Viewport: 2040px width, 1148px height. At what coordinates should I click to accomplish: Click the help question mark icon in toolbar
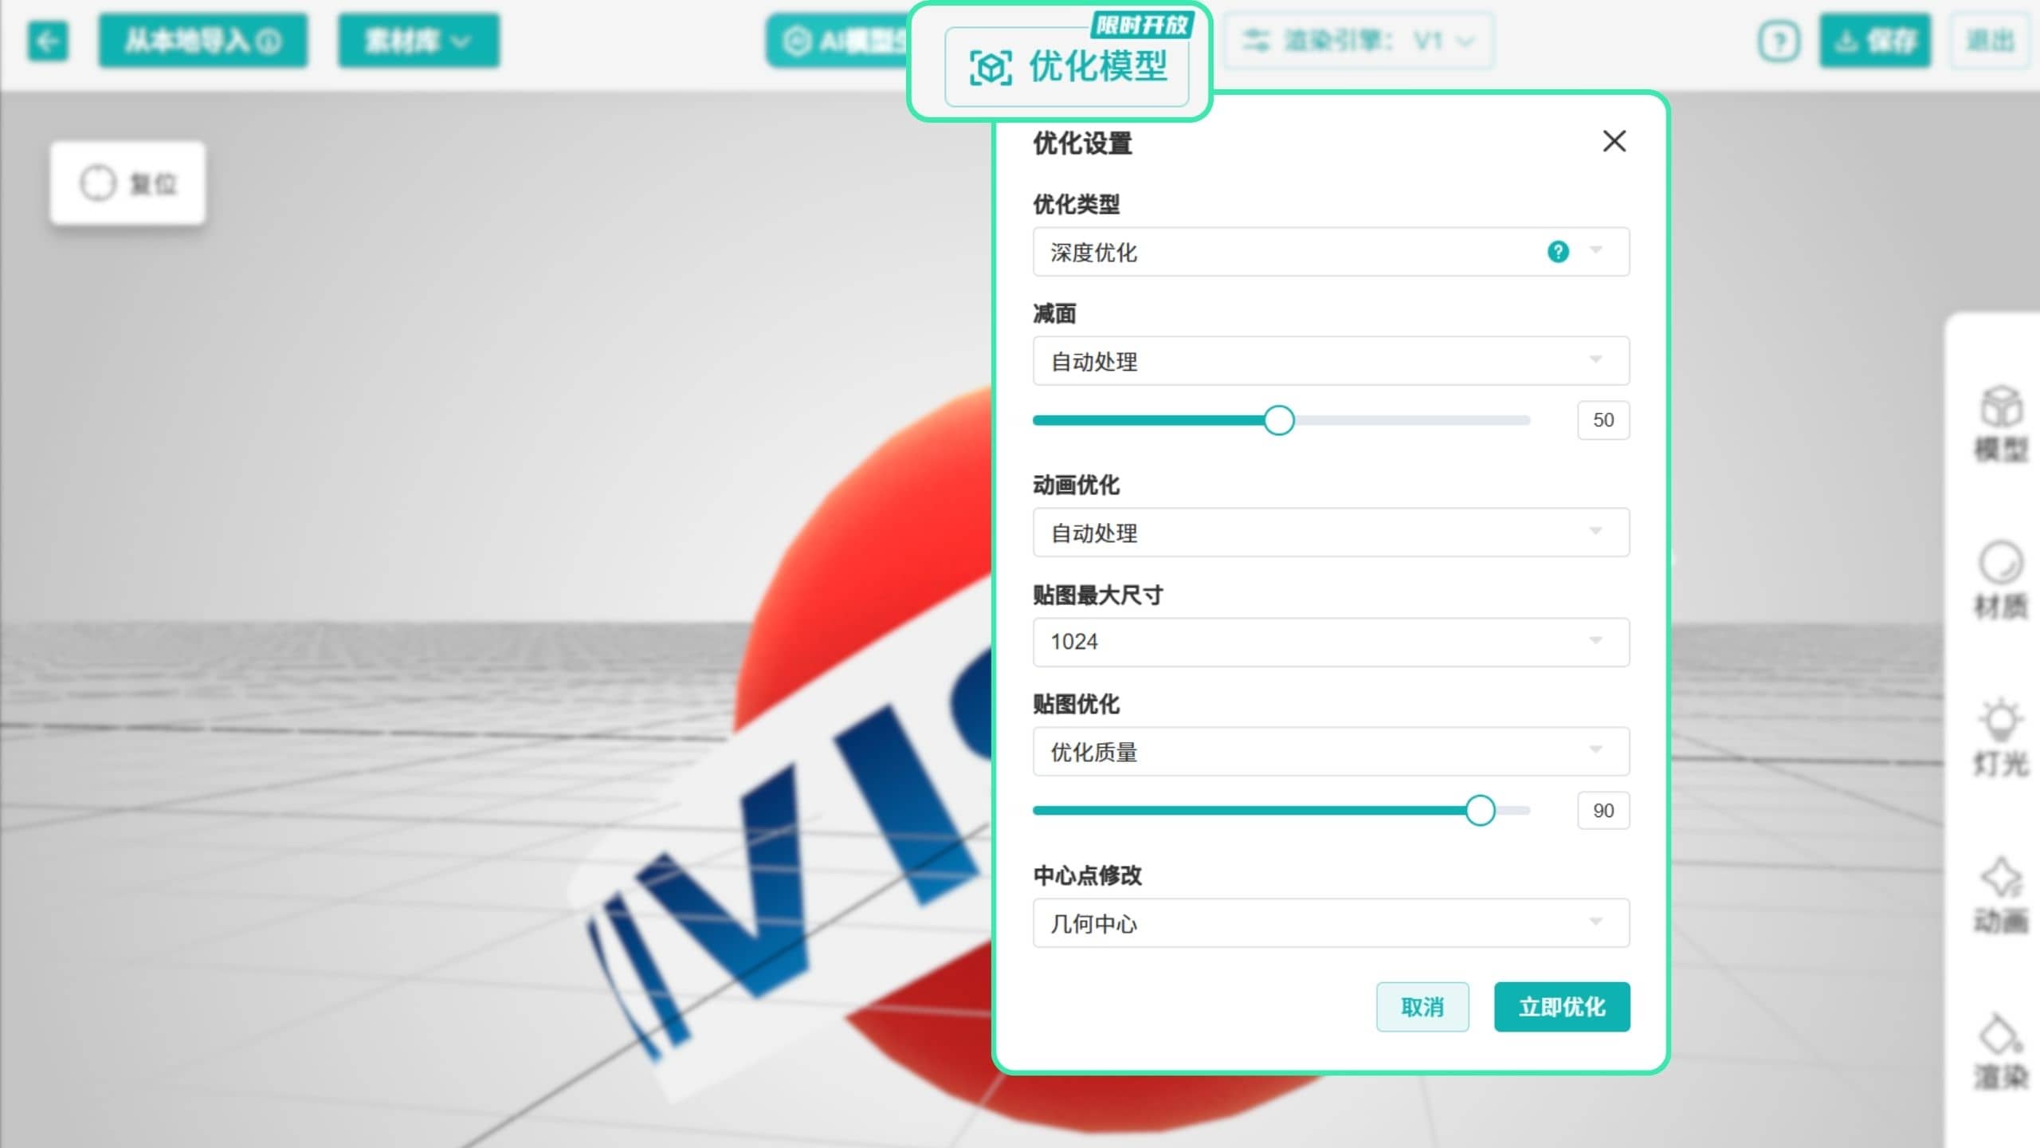coord(1779,41)
